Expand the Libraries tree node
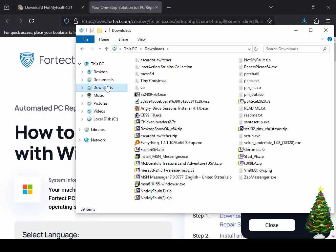This screenshot has width=336, height=252. click(80, 130)
